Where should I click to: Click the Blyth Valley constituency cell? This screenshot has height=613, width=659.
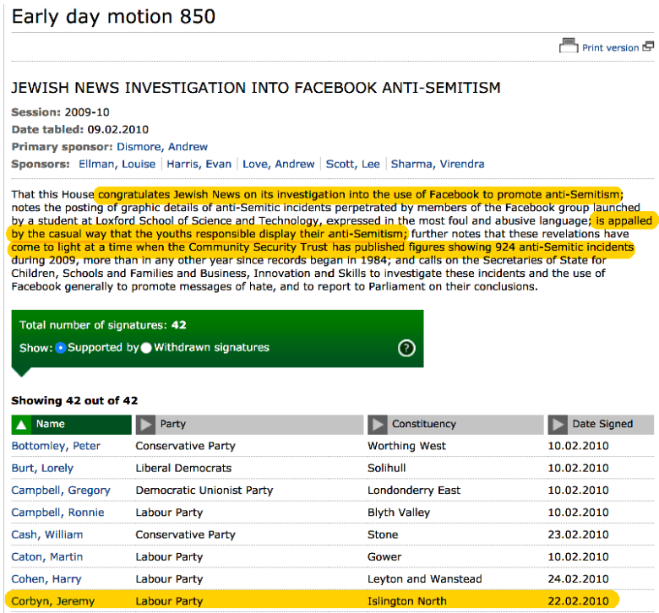399,513
